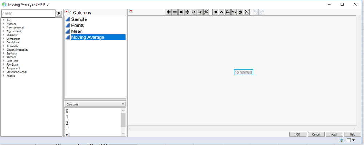Click the Constants list scrollbar thumb
Image resolution: width=364 pixels, height=145 pixels.
pyautogui.click(x=123, y=120)
